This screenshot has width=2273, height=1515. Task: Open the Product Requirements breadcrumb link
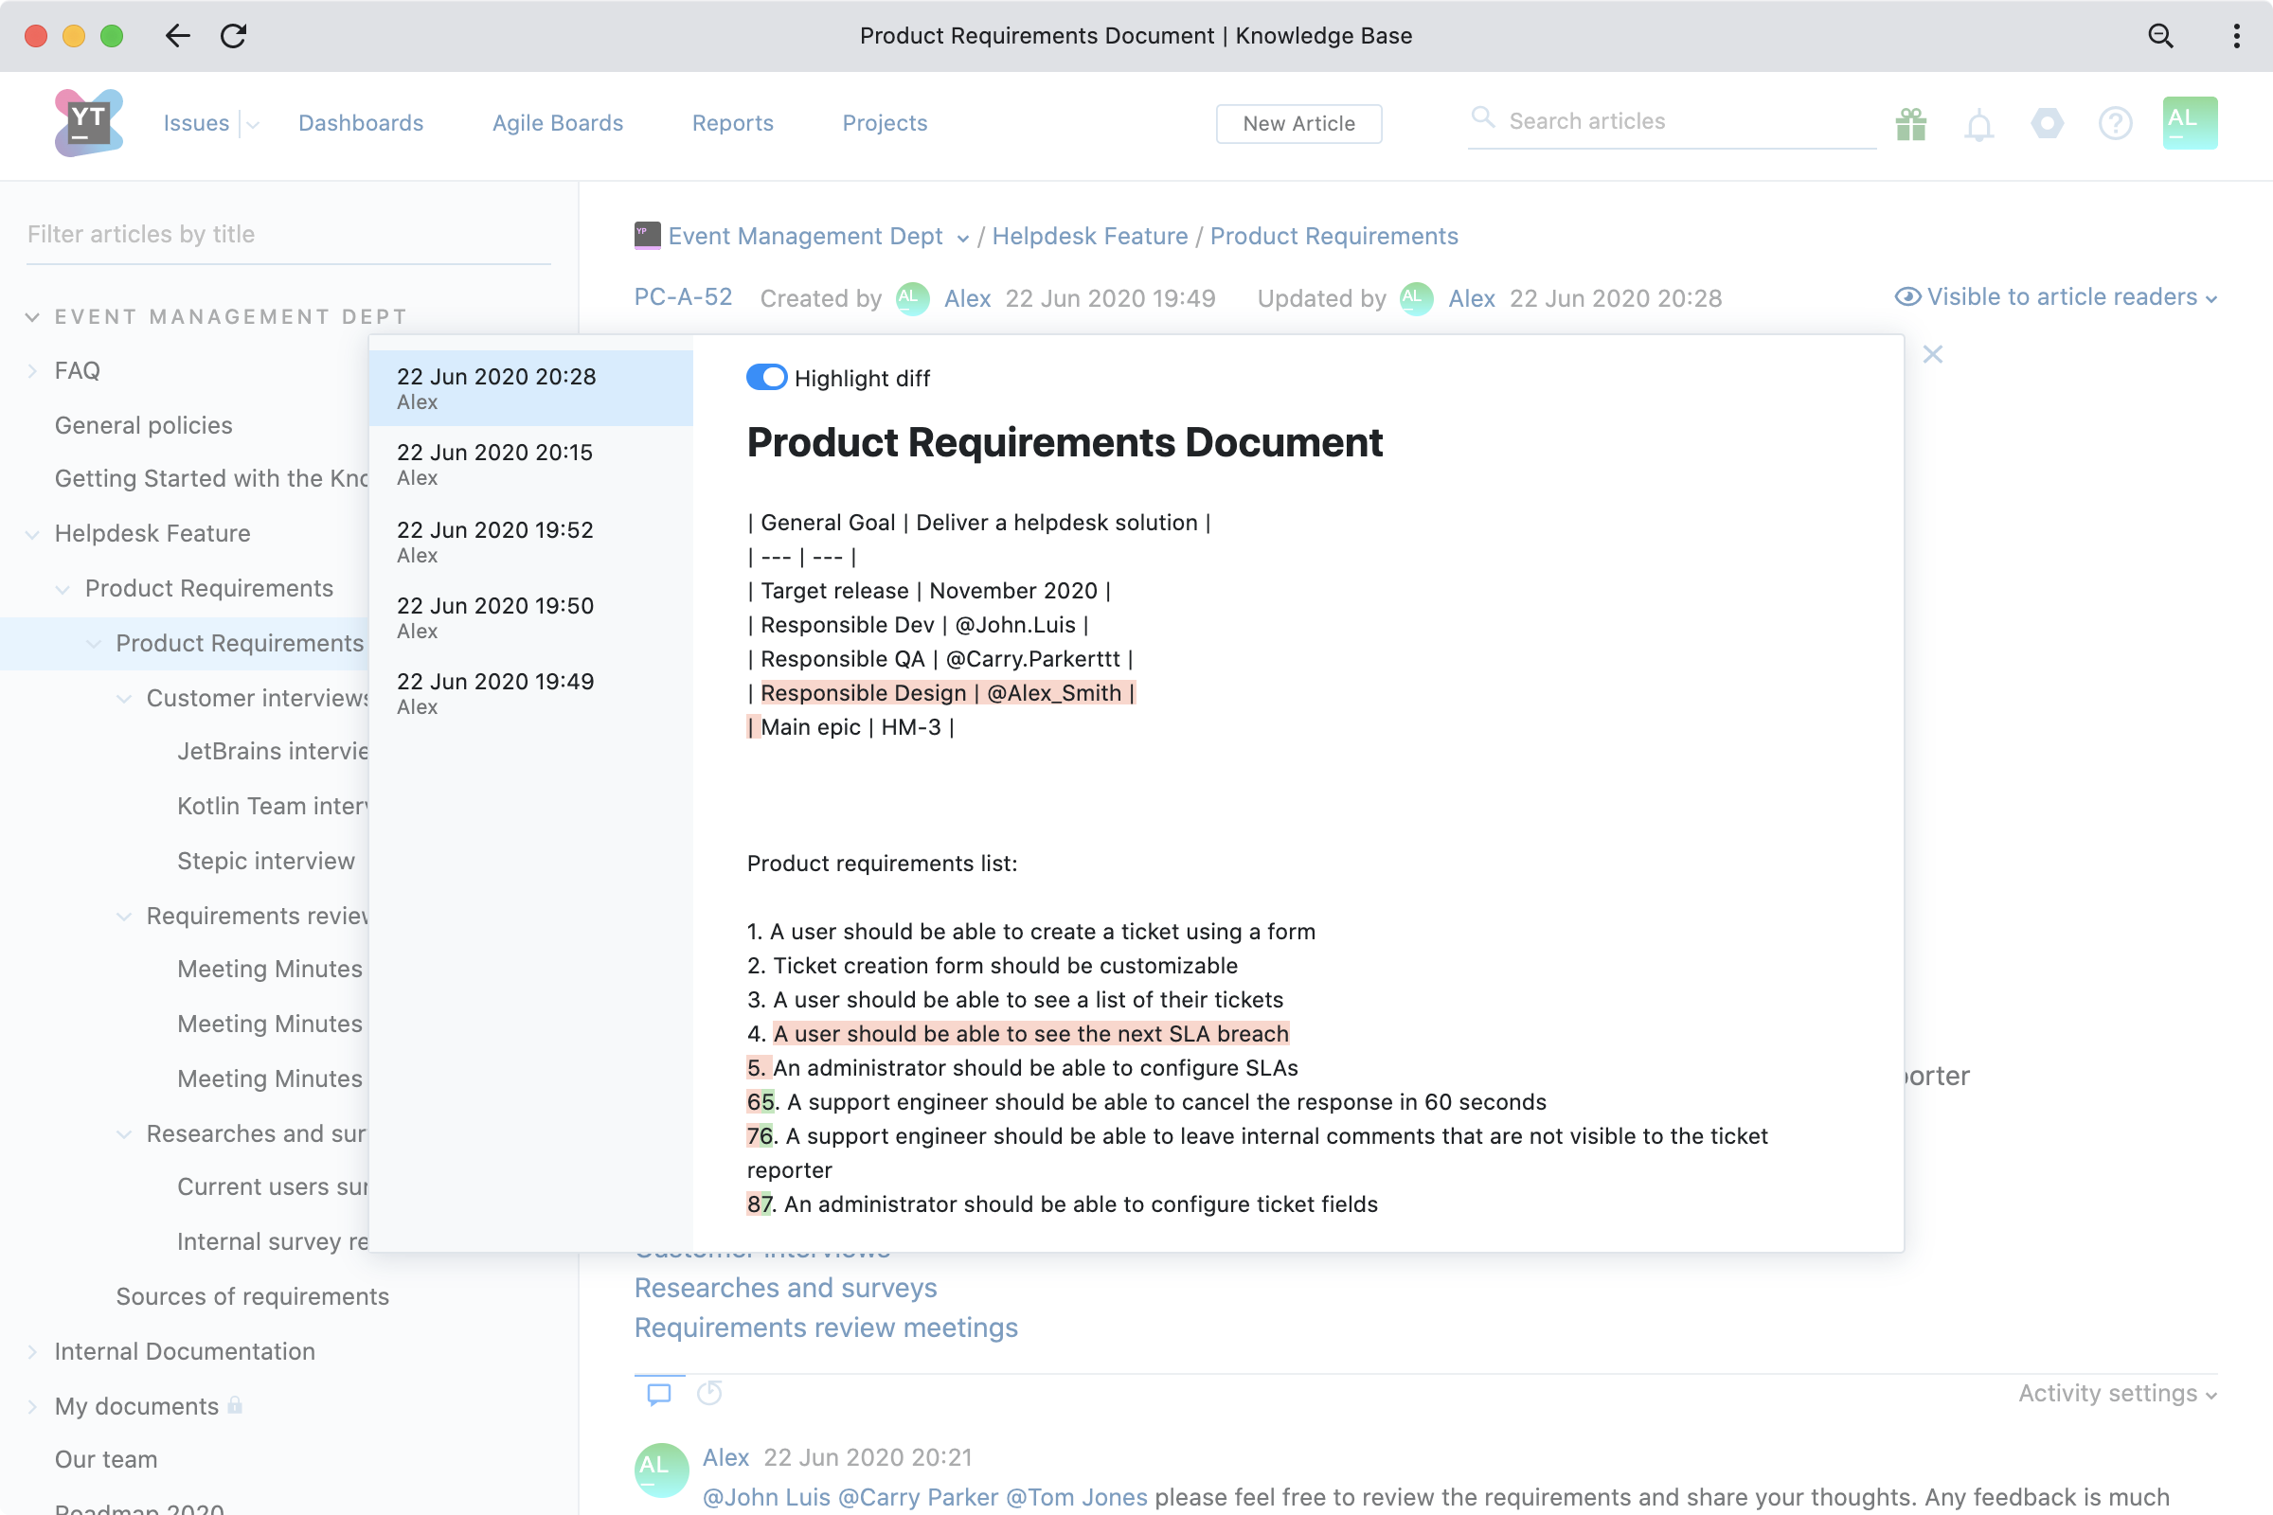coord(1333,236)
